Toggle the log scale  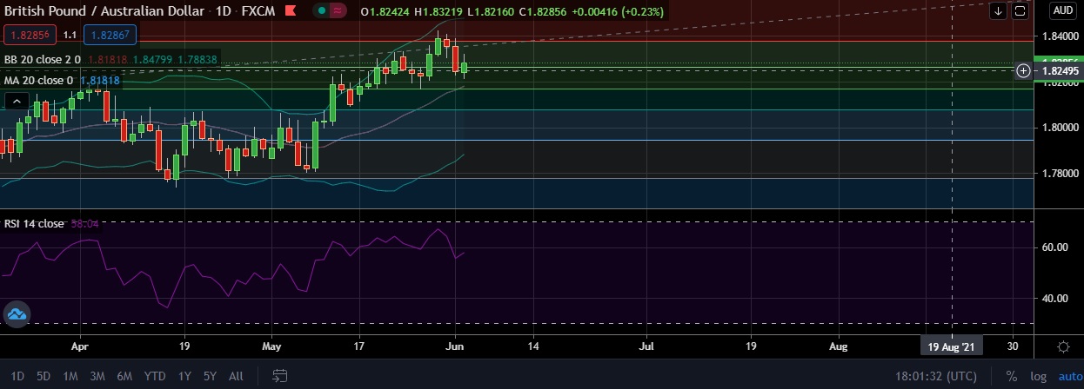click(x=1037, y=376)
